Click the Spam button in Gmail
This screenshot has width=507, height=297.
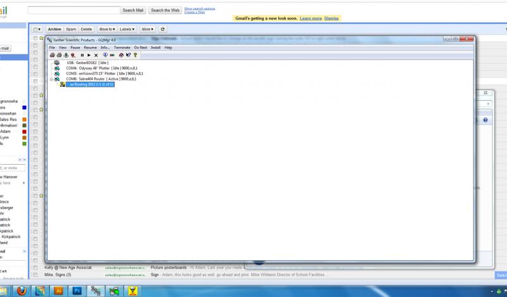click(71, 29)
